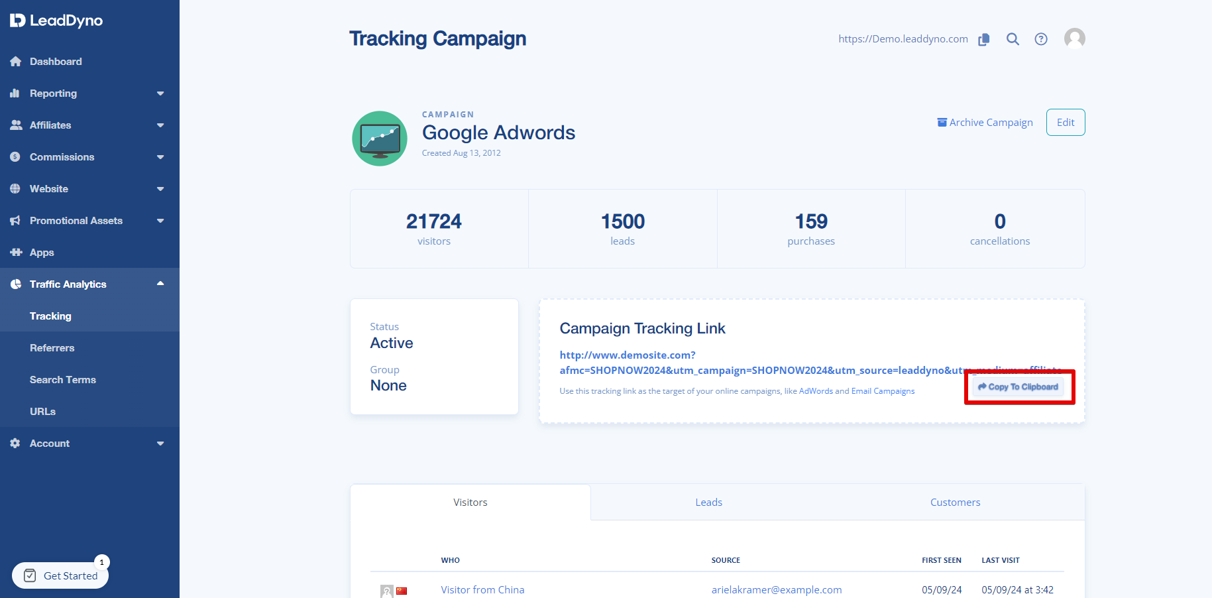Expand the Account menu arrow
The width and height of the screenshot is (1212, 598).
pos(160,444)
